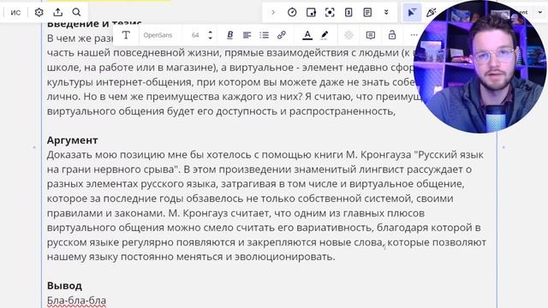Open the numbered card icon

coord(348,13)
